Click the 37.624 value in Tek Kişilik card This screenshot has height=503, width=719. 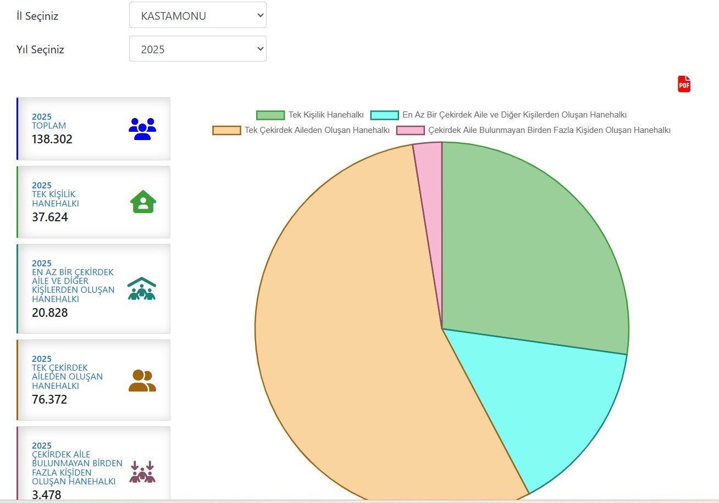click(50, 217)
